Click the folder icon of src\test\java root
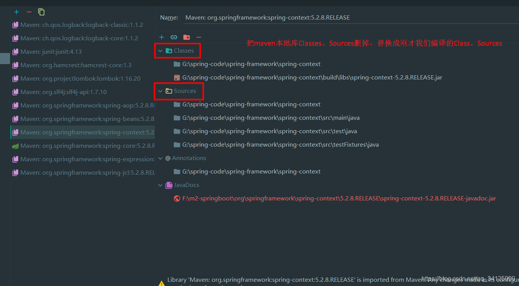The height and width of the screenshot is (286, 519). click(x=177, y=131)
